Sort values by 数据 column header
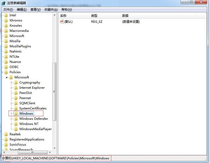Image resolution: width=210 pixels, height=163 pixels. coord(158,16)
